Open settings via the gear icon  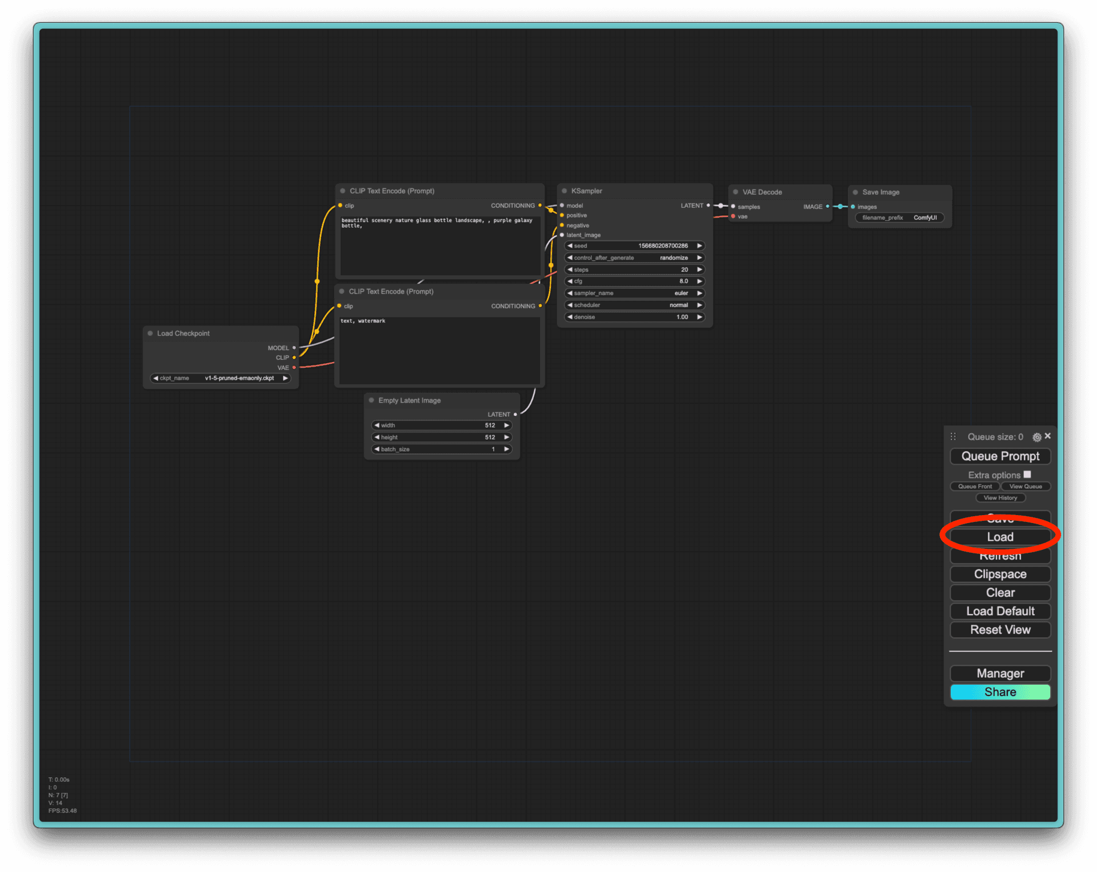pyautogui.click(x=1036, y=437)
